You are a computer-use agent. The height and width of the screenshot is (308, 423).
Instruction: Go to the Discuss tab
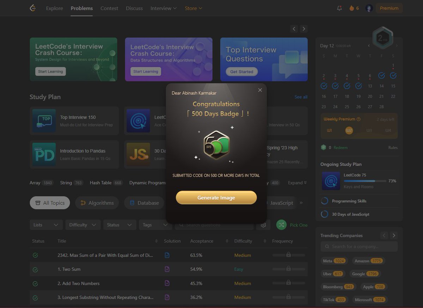point(134,8)
